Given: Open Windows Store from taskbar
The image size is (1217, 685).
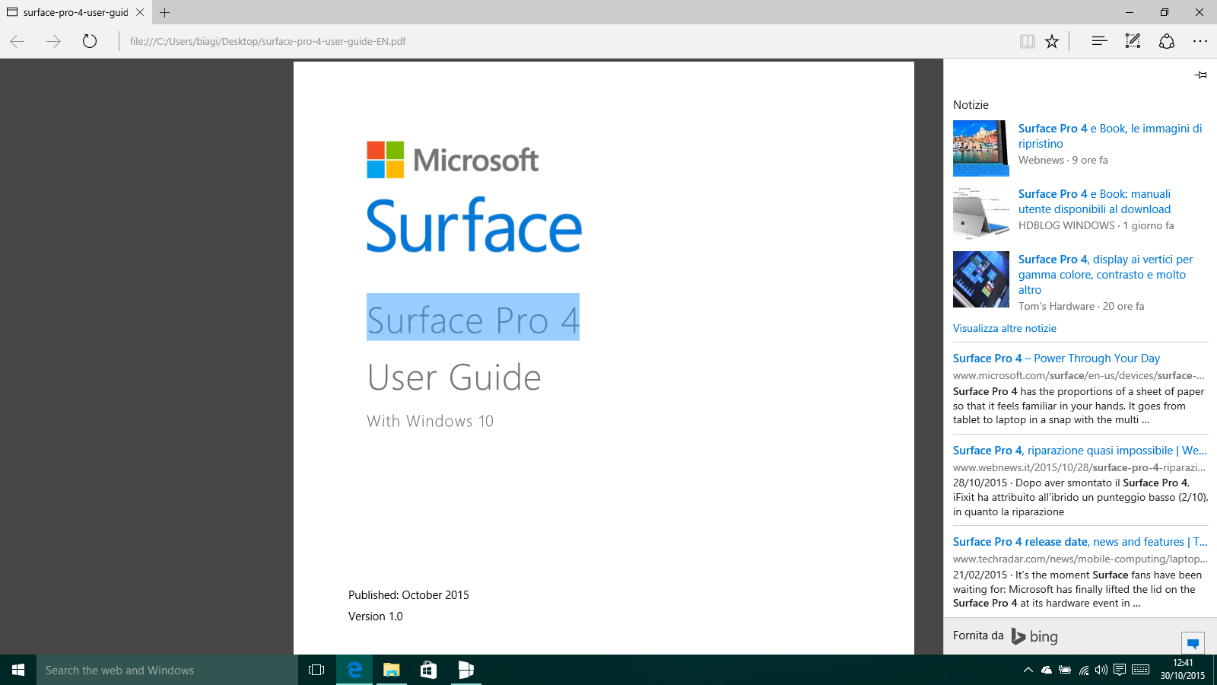Looking at the screenshot, I should [x=428, y=670].
